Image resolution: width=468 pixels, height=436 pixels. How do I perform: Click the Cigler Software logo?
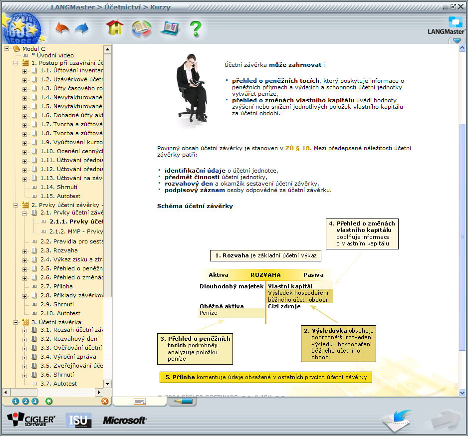[x=31, y=420]
